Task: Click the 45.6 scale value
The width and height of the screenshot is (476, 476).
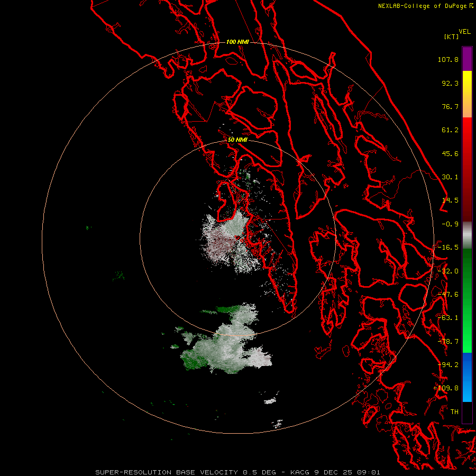Action: click(450, 153)
